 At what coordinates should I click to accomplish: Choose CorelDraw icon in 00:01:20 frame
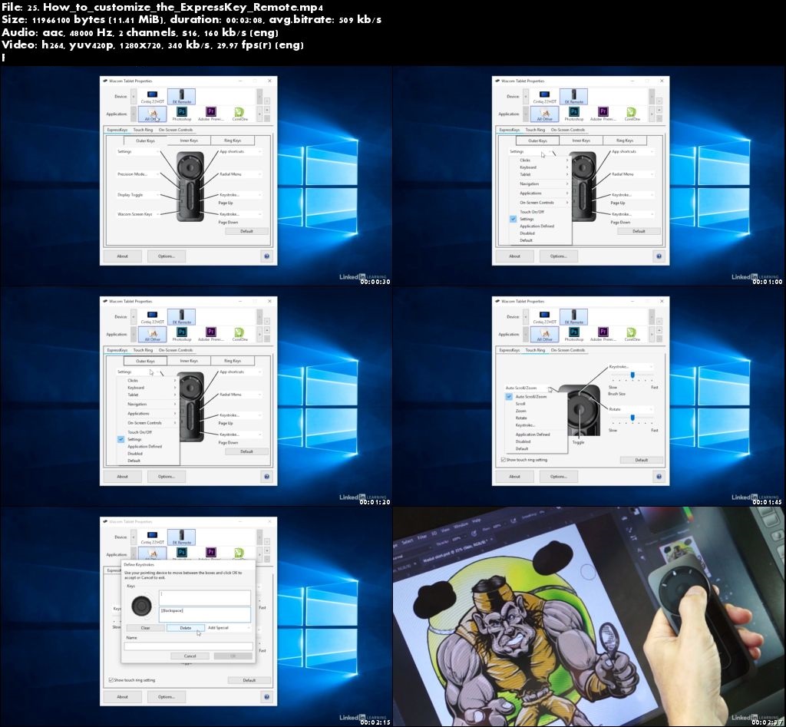click(x=239, y=335)
